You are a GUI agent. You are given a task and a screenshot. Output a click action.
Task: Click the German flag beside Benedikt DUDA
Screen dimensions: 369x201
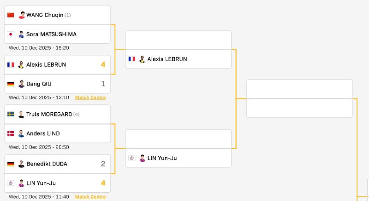(11, 164)
